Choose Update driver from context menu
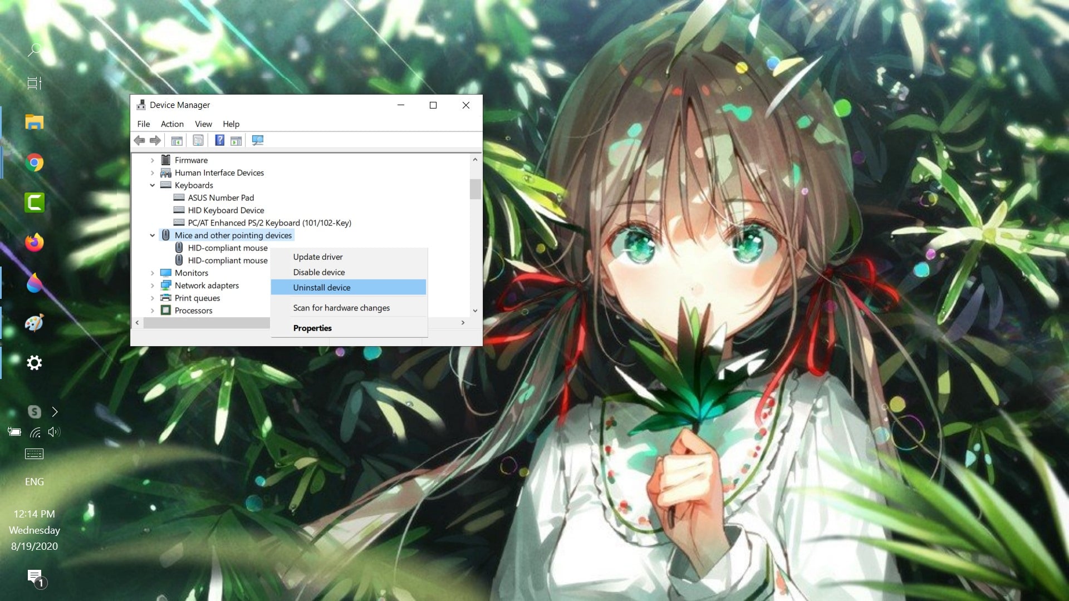The height and width of the screenshot is (601, 1069). pos(349,257)
